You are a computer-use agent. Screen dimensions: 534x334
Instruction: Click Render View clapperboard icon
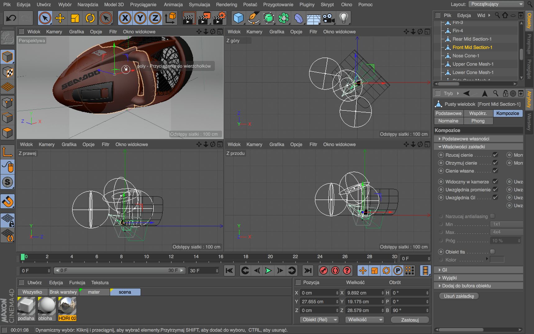(188, 18)
